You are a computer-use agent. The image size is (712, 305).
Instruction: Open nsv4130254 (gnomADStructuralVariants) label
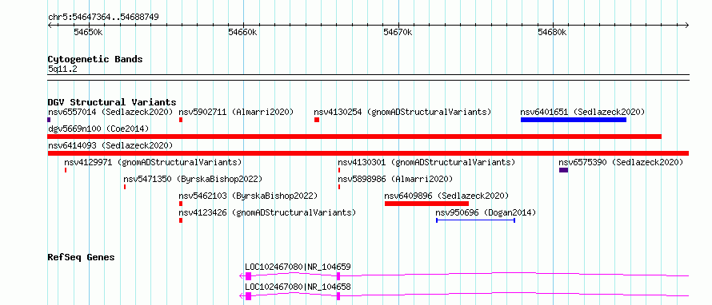402,112
